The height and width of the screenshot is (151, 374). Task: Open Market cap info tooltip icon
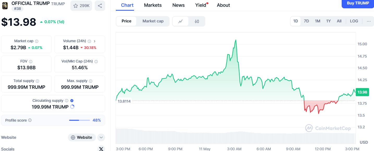pos(37,41)
